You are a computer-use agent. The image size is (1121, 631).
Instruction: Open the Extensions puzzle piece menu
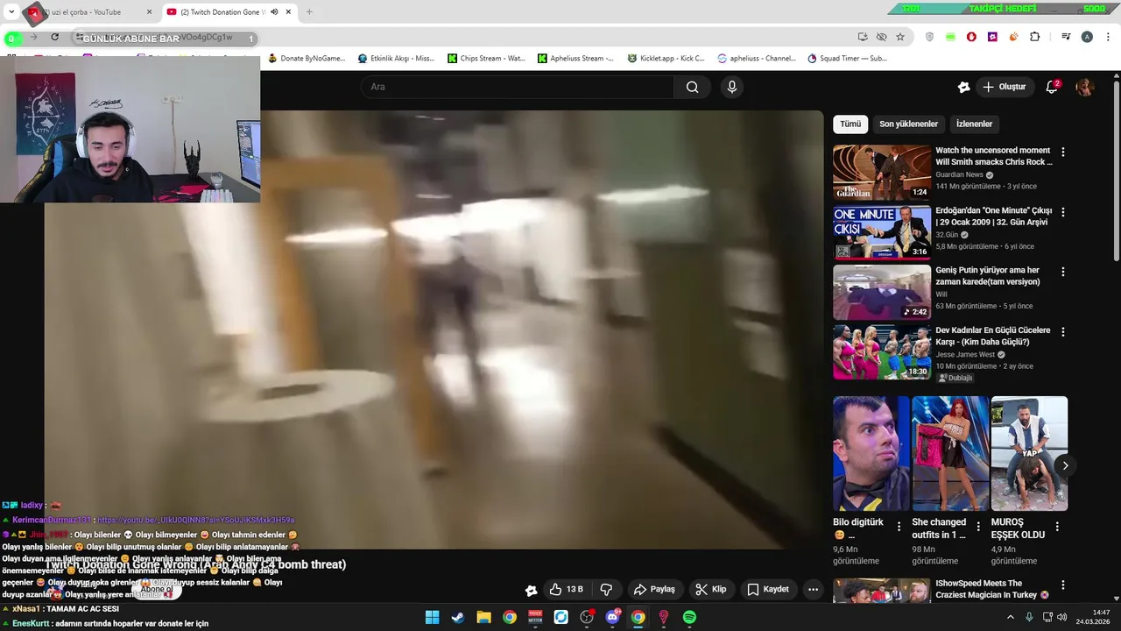1035,37
